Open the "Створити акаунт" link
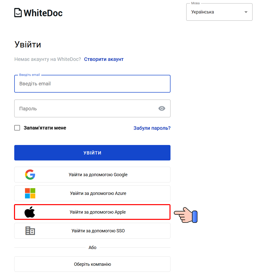 pyautogui.click(x=104, y=59)
